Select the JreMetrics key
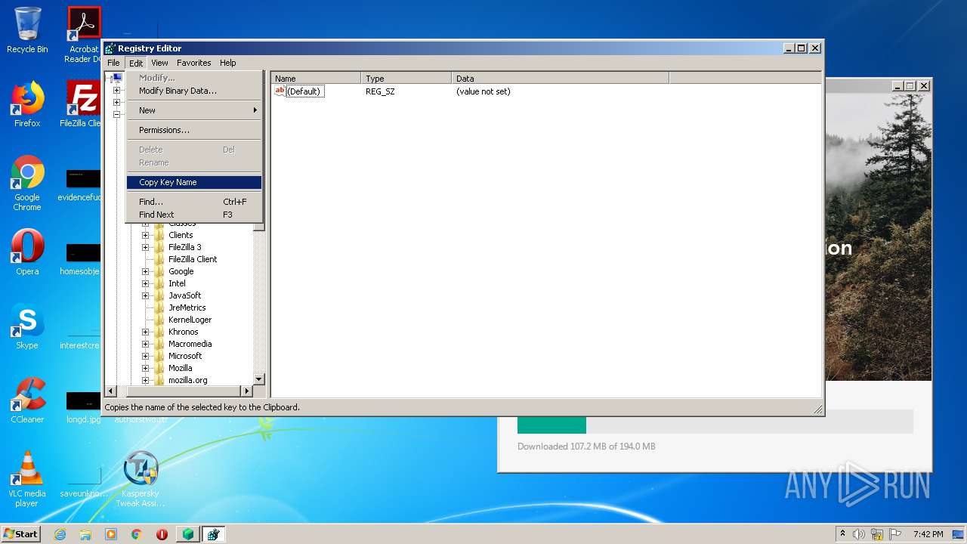Image resolution: width=967 pixels, height=544 pixels. pos(187,308)
